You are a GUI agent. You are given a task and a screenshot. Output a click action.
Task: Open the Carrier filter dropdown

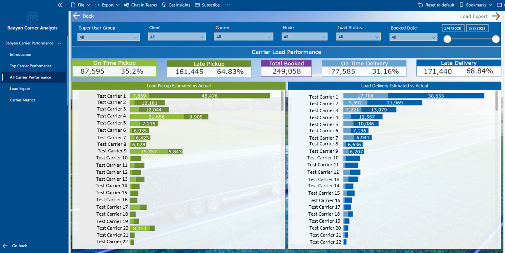[244, 36]
